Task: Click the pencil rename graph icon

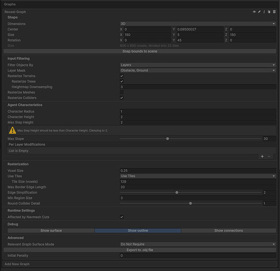Action: point(259,12)
